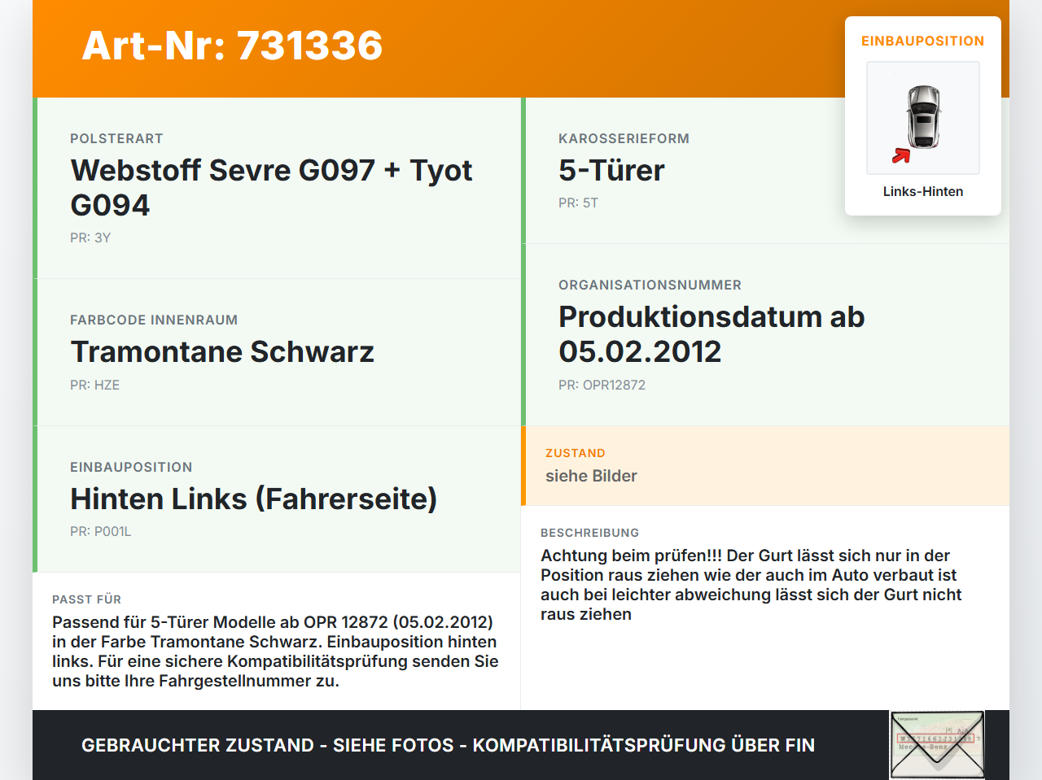Select the Karosserieform 5-Türer card

(765, 171)
